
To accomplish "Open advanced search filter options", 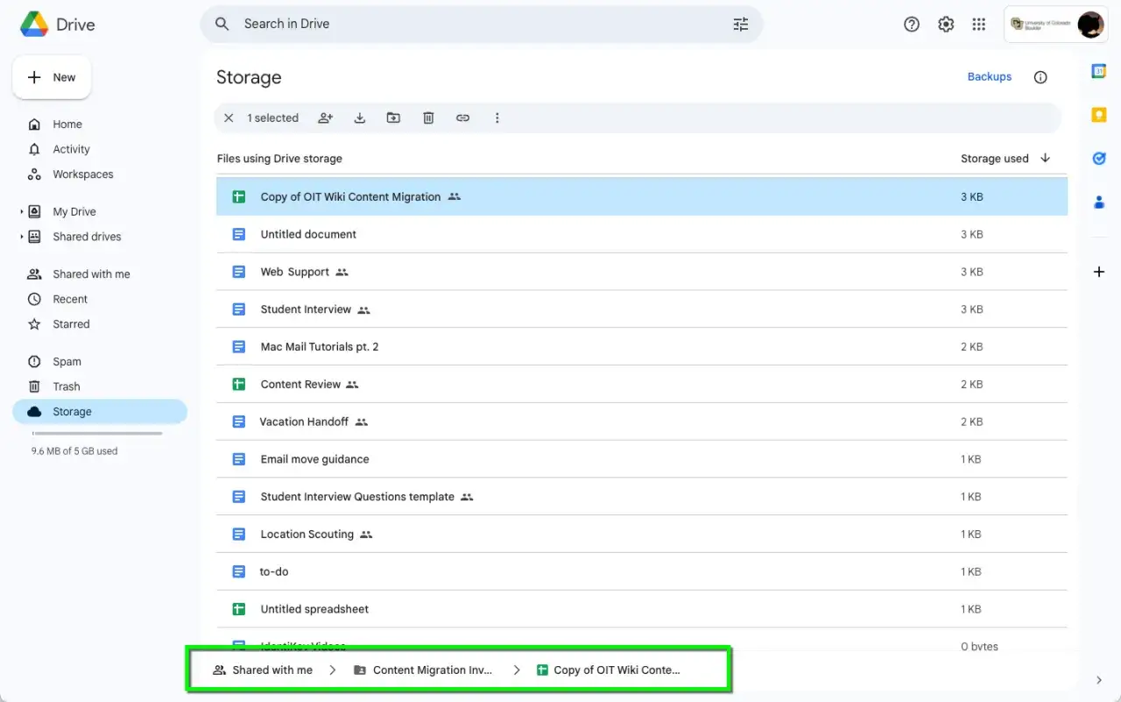I will 741,25.
